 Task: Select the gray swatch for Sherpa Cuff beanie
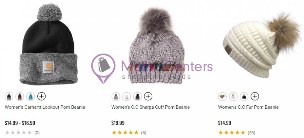[x=116, y=96]
